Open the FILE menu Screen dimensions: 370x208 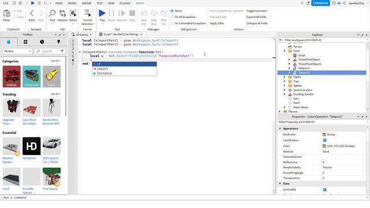[6, 3]
